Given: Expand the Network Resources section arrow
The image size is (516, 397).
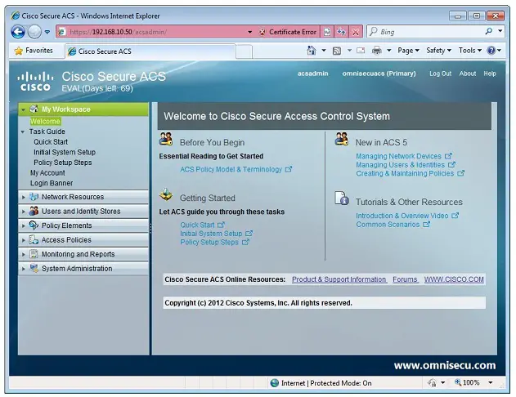Looking at the screenshot, I should (x=23, y=197).
